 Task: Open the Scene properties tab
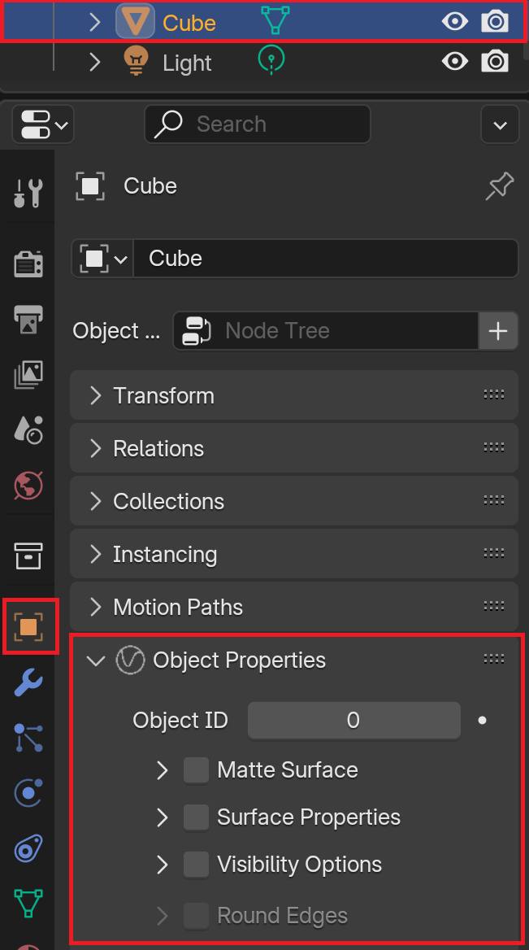pyautogui.click(x=28, y=429)
